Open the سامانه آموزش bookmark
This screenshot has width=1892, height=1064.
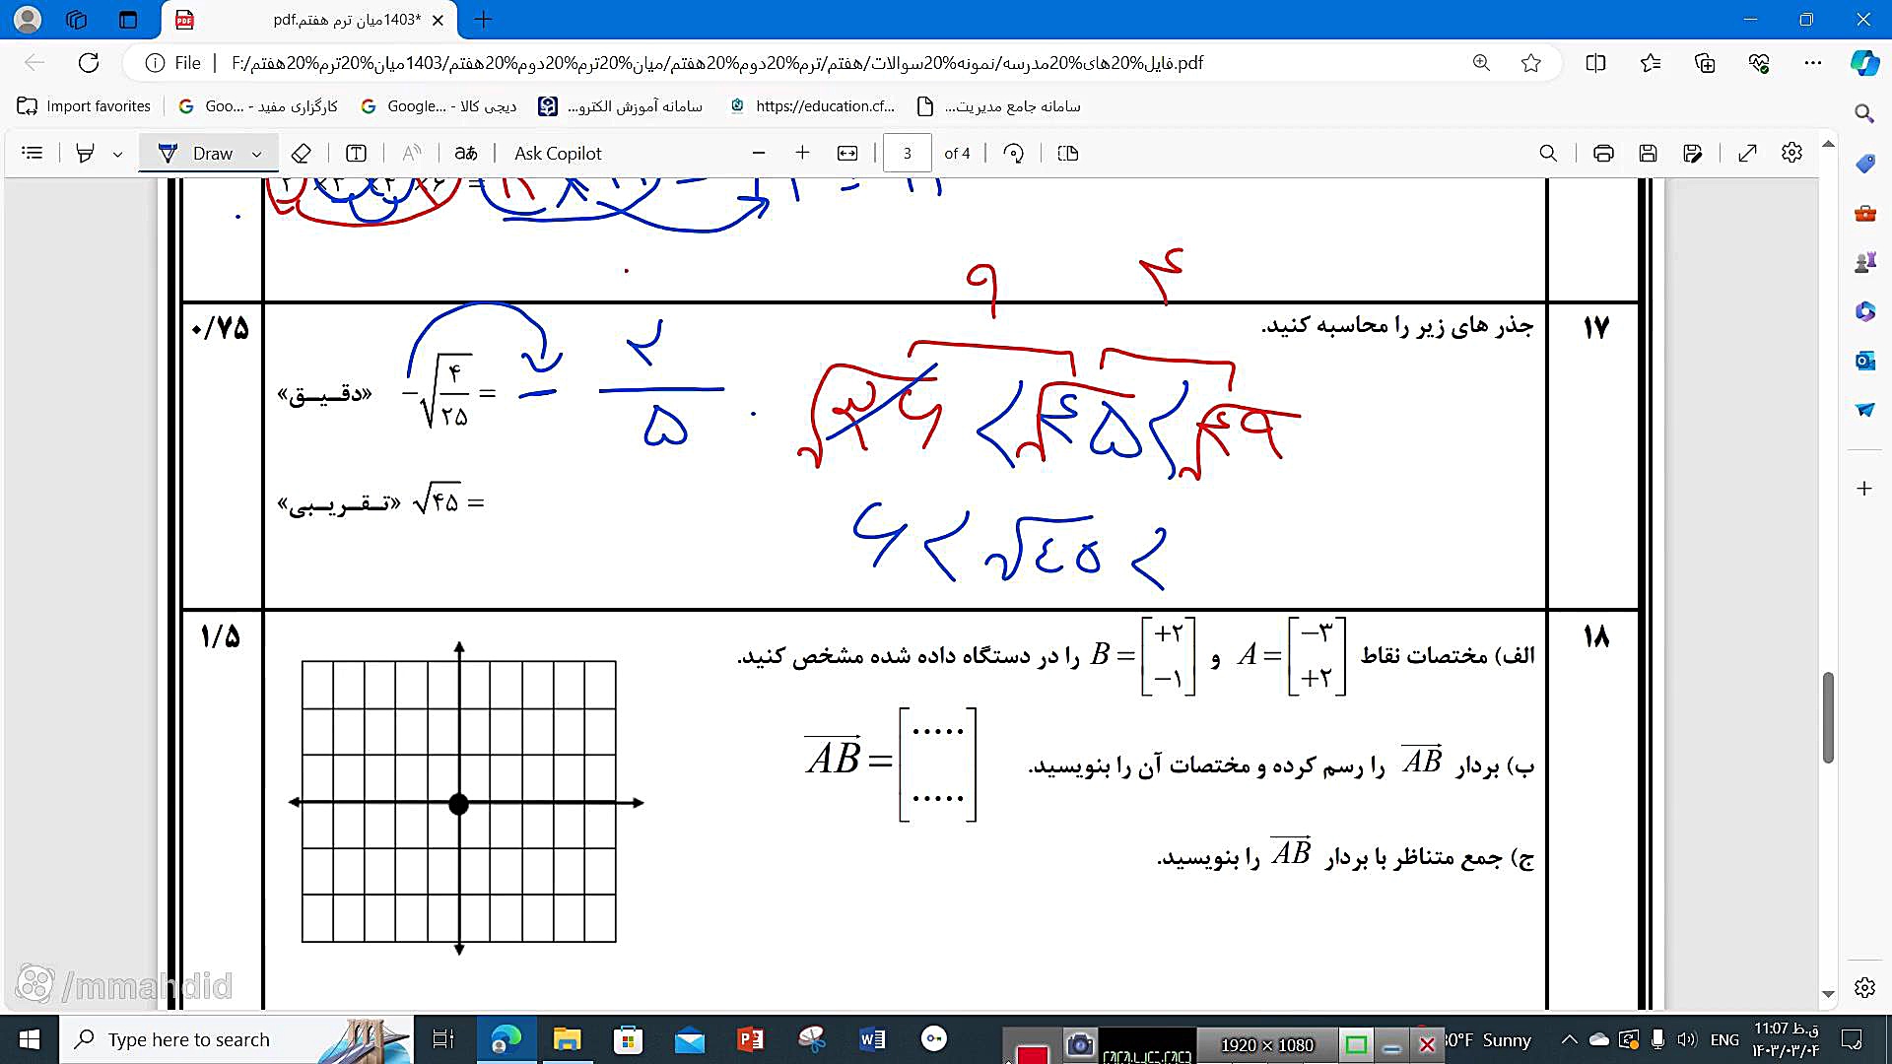click(x=622, y=106)
